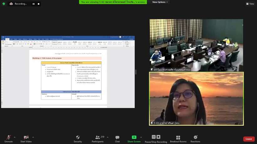Viewport: 257px width, 144px height.
Task: Click the blue 'Internal Factor' table header
Action: coord(71,92)
